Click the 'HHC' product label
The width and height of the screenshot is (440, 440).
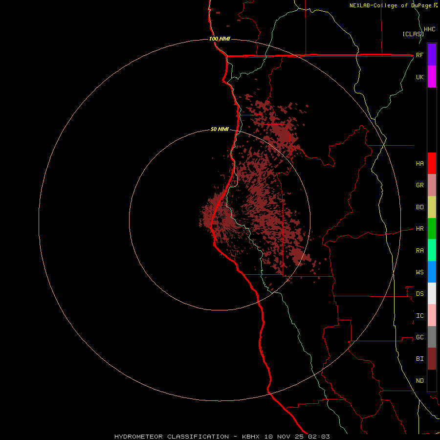[x=430, y=29]
